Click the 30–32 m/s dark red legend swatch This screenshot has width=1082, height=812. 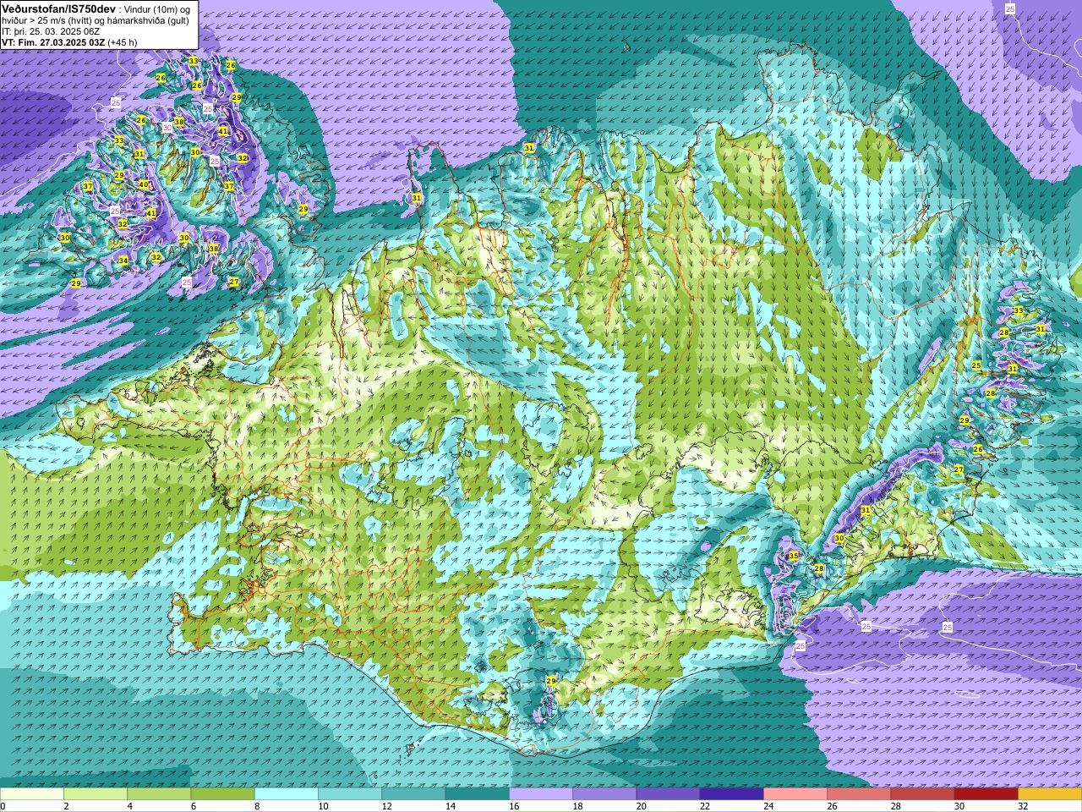coord(986,794)
